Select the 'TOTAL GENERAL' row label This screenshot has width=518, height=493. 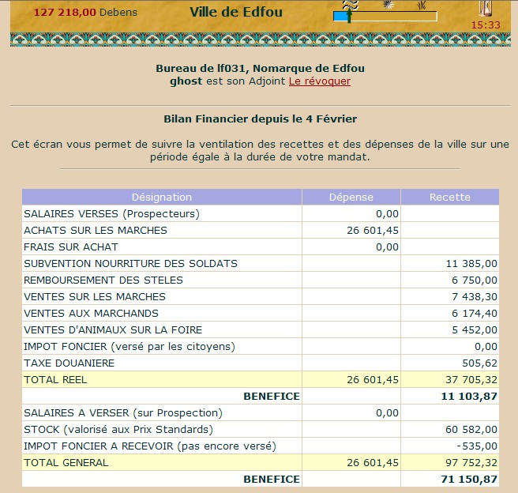66,462
